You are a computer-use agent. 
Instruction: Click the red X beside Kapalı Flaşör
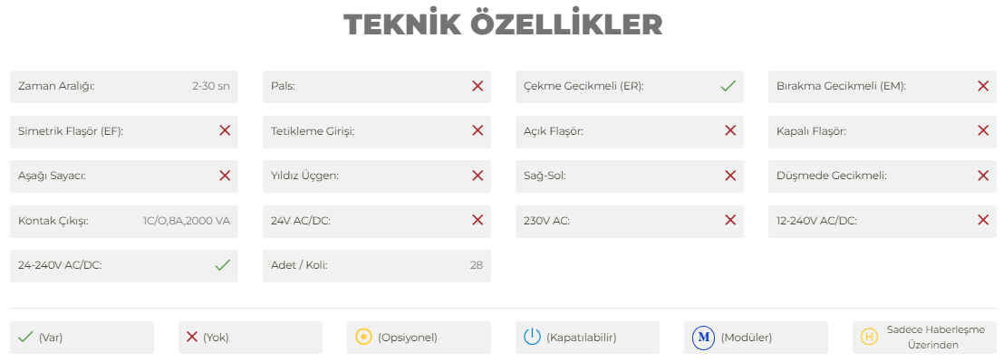pos(983,131)
